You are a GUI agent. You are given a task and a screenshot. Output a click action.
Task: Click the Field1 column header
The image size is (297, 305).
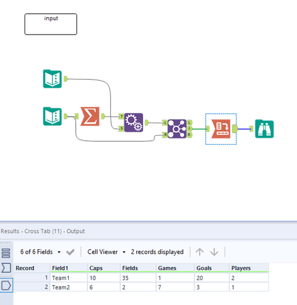coord(69,268)
